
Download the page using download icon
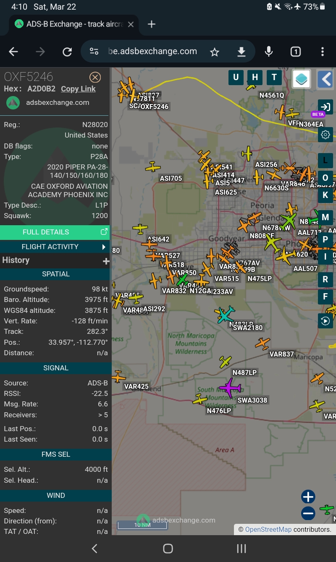241,52
